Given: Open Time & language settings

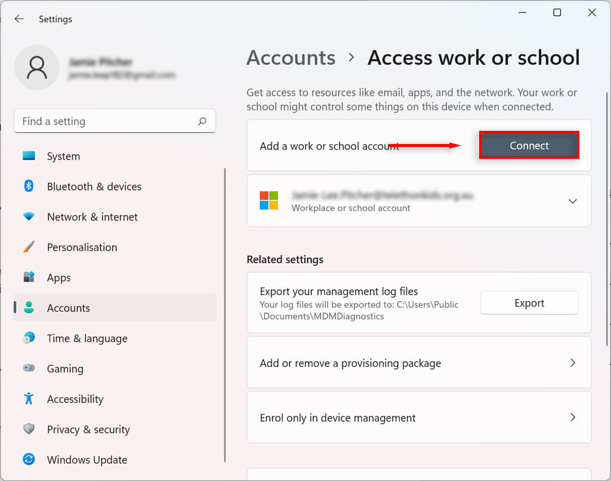Looking at the screenshot, I should pos(87,338).
